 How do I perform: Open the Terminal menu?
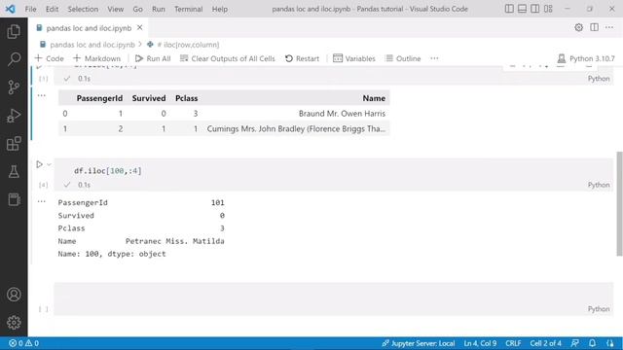point(188,9)
